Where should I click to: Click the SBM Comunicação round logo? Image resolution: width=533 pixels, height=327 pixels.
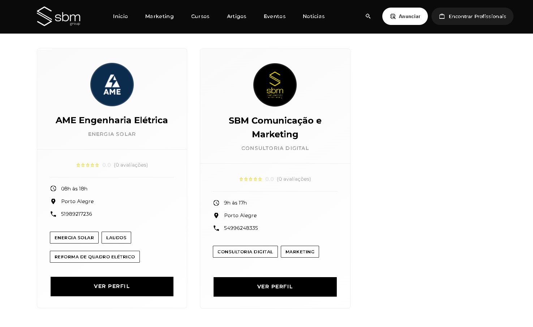[x=275, y=85]
